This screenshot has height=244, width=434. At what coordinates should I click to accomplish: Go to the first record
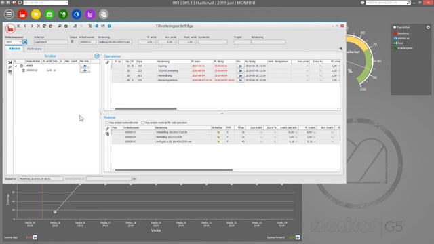coord(18,26)
